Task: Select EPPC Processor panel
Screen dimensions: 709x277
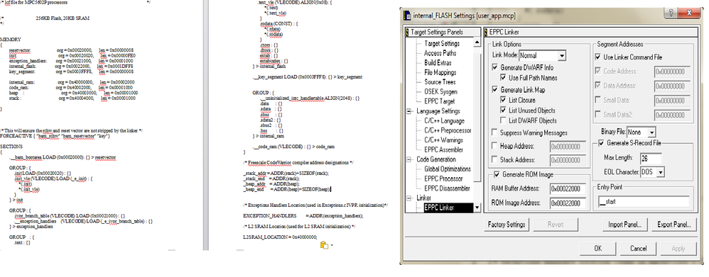Action: click(443, 179)
